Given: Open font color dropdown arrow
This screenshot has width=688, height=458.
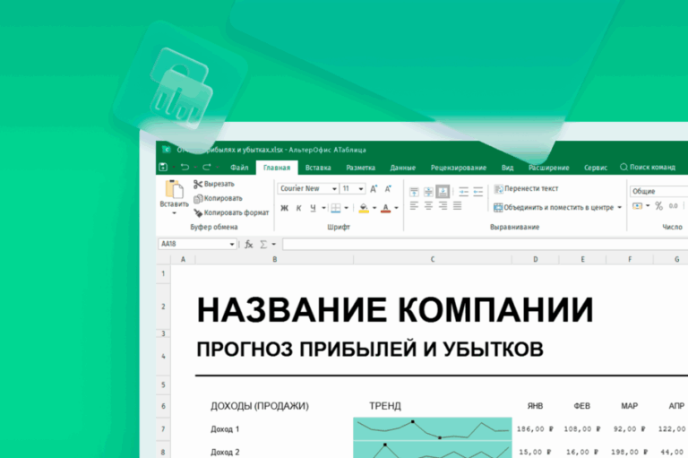Looking at the screenshot, I should 396,208.
